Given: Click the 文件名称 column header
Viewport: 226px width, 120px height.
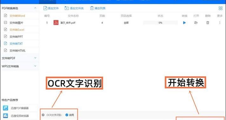Looking at the screenshot, I should 73,16.
